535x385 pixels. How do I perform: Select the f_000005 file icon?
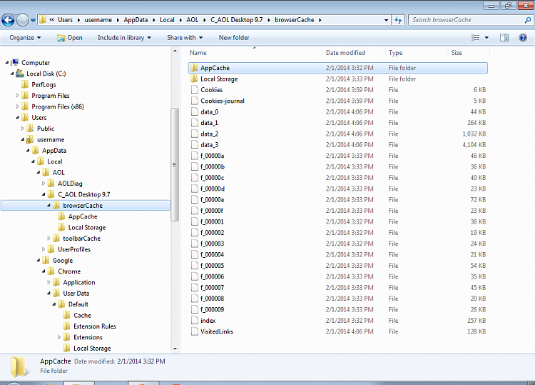195,266
